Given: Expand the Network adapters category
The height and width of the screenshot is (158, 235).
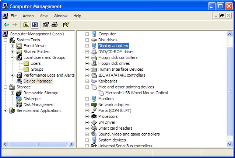Looking at the screenshot, I should (x=87, y=105).
